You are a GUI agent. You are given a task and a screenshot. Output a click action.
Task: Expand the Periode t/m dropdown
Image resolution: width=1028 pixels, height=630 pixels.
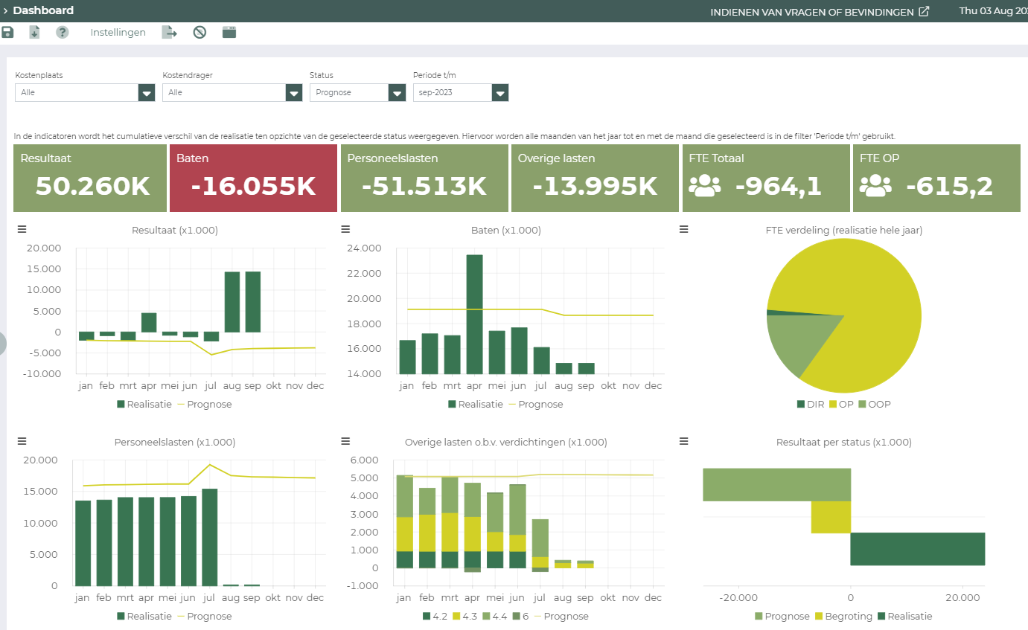499,93
